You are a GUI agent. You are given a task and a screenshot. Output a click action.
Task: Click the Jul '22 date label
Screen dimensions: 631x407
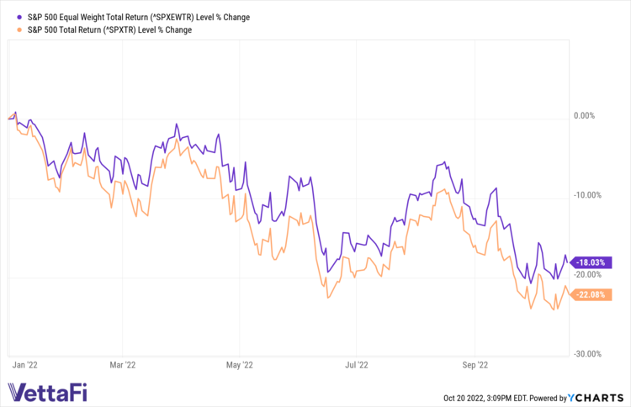[x=357, y=365]
